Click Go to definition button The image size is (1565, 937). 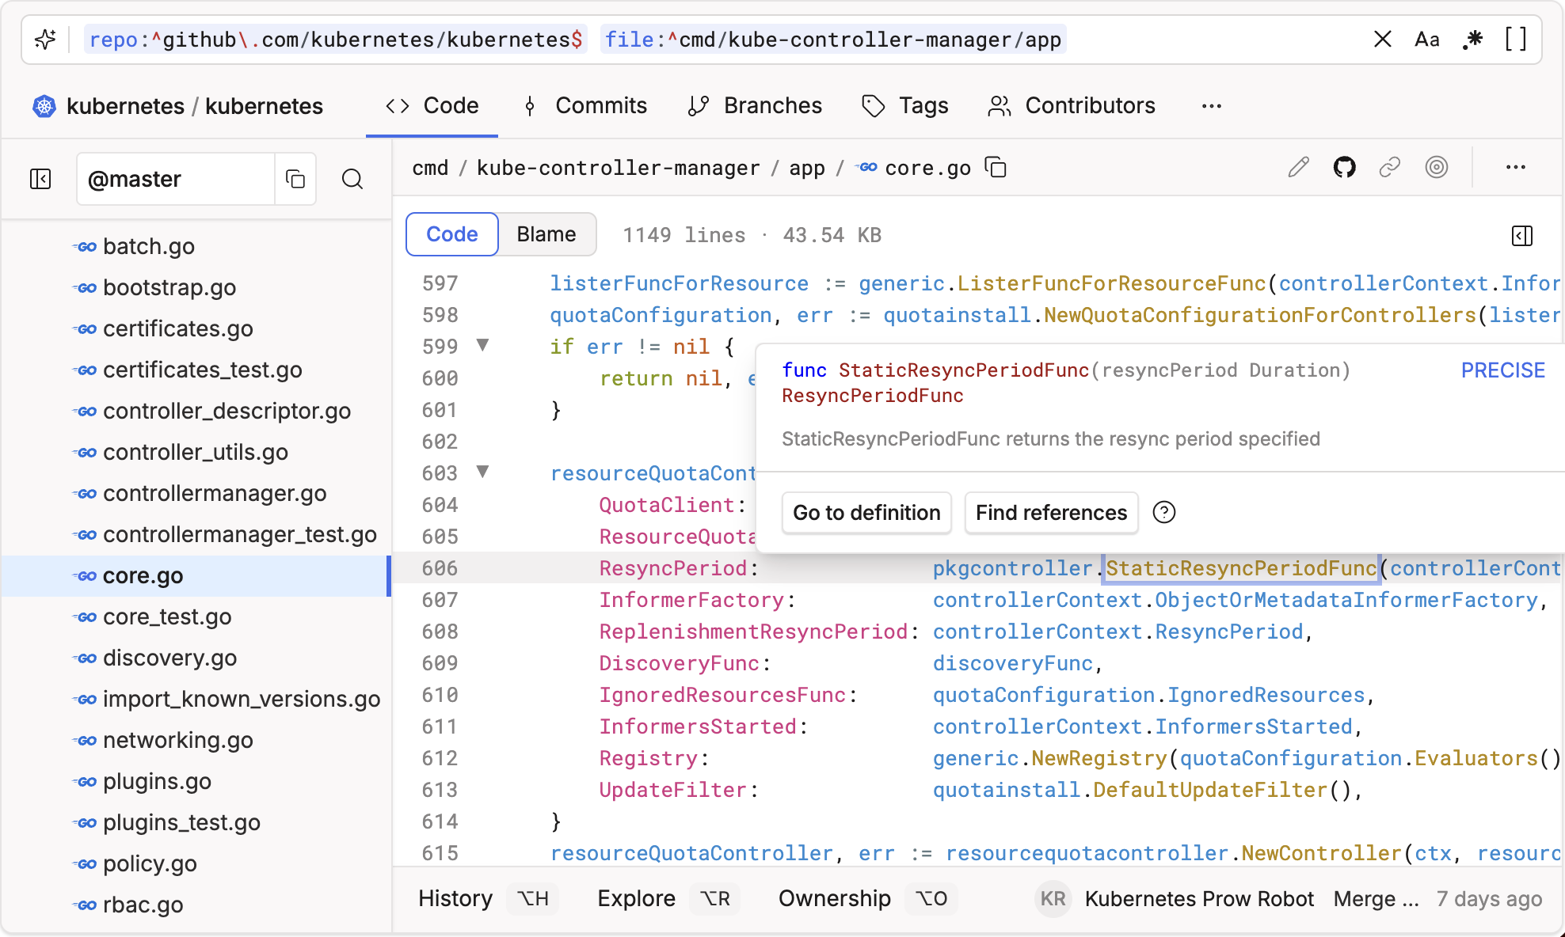coord(866,513)
